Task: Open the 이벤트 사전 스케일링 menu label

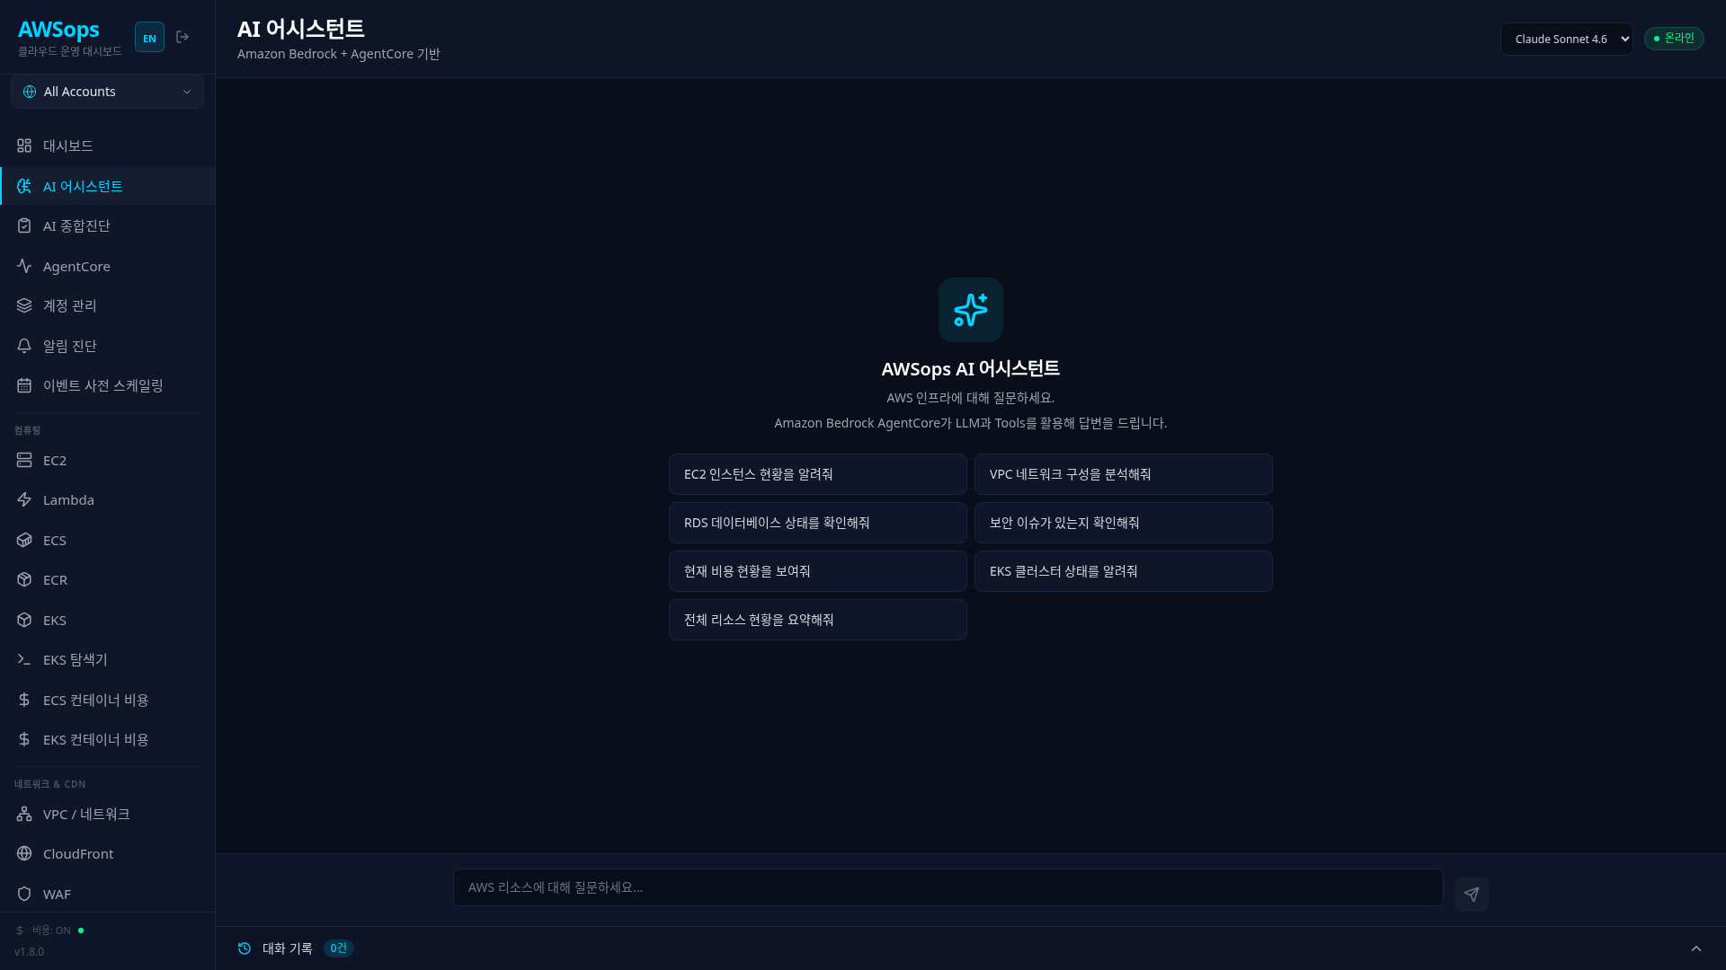Action: (x=103, y=385)
